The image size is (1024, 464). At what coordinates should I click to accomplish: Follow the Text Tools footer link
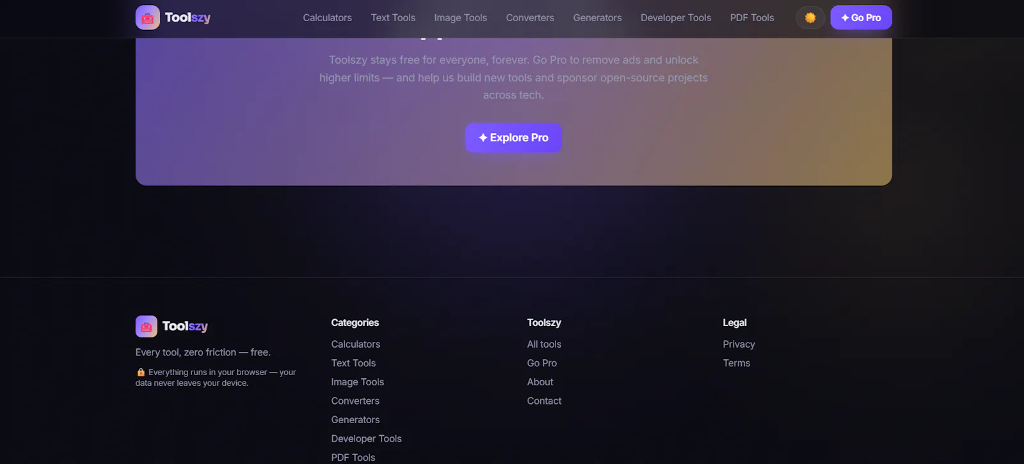(x=353, y=363)
